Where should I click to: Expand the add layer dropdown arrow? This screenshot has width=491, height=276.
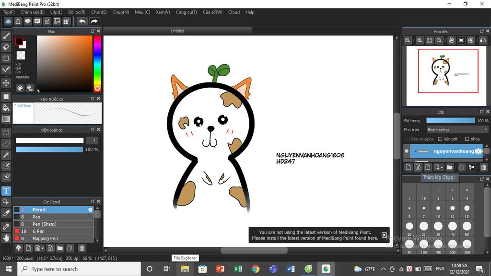click(442, 167)
